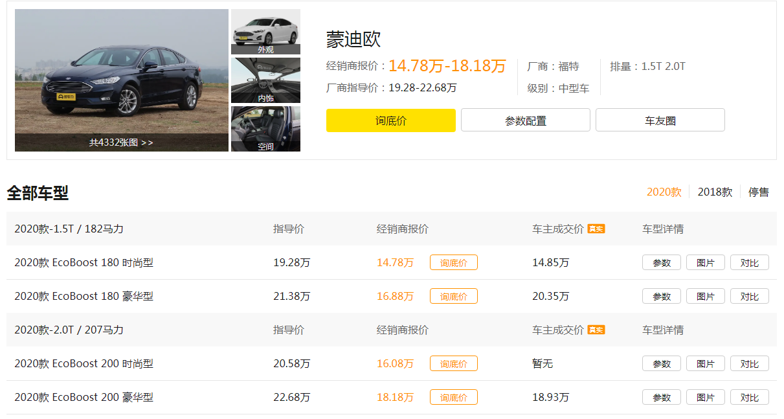Click 参数 for EcoBoost 180 豪华型

point(662,296)
